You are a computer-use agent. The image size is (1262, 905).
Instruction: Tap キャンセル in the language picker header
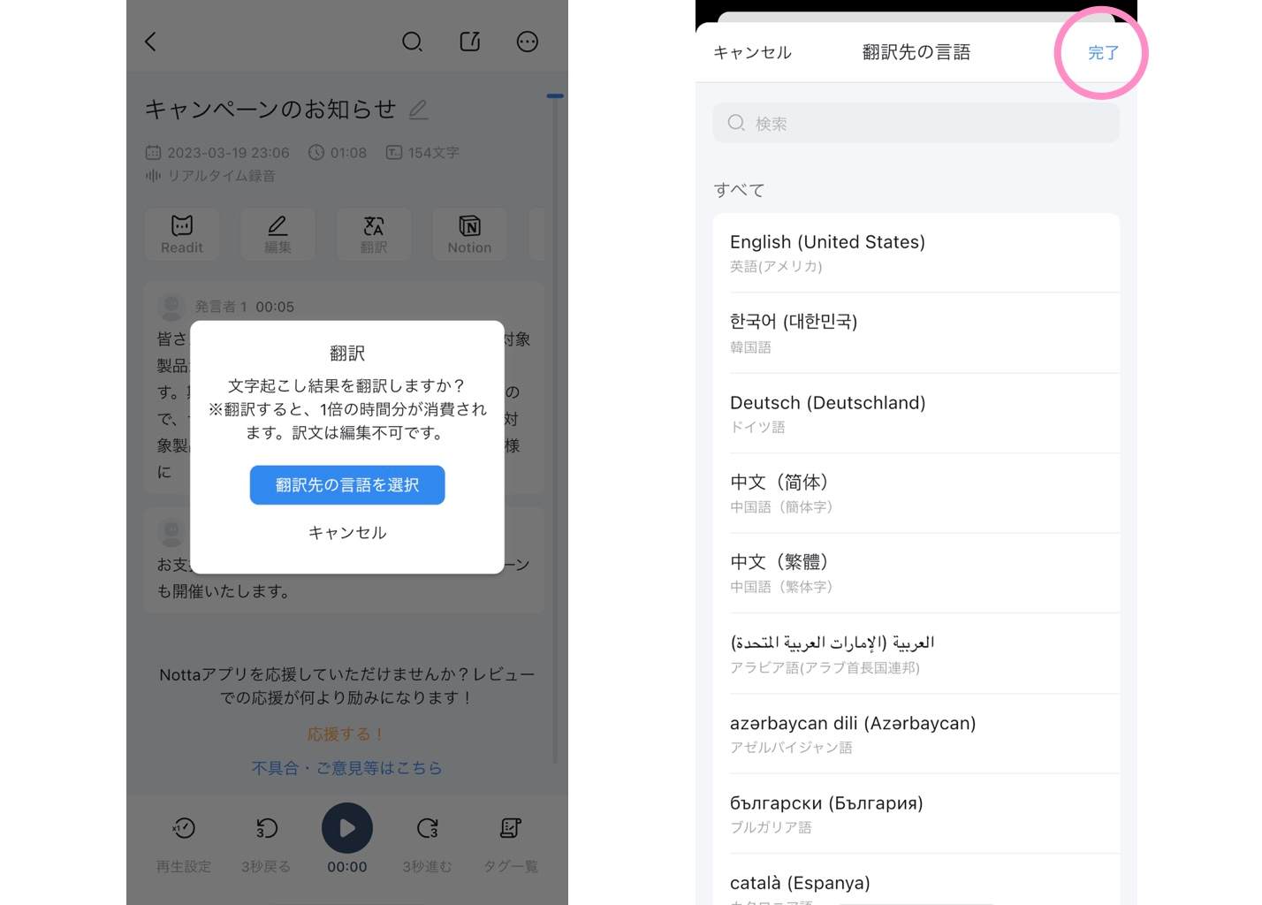pos(752,53)
